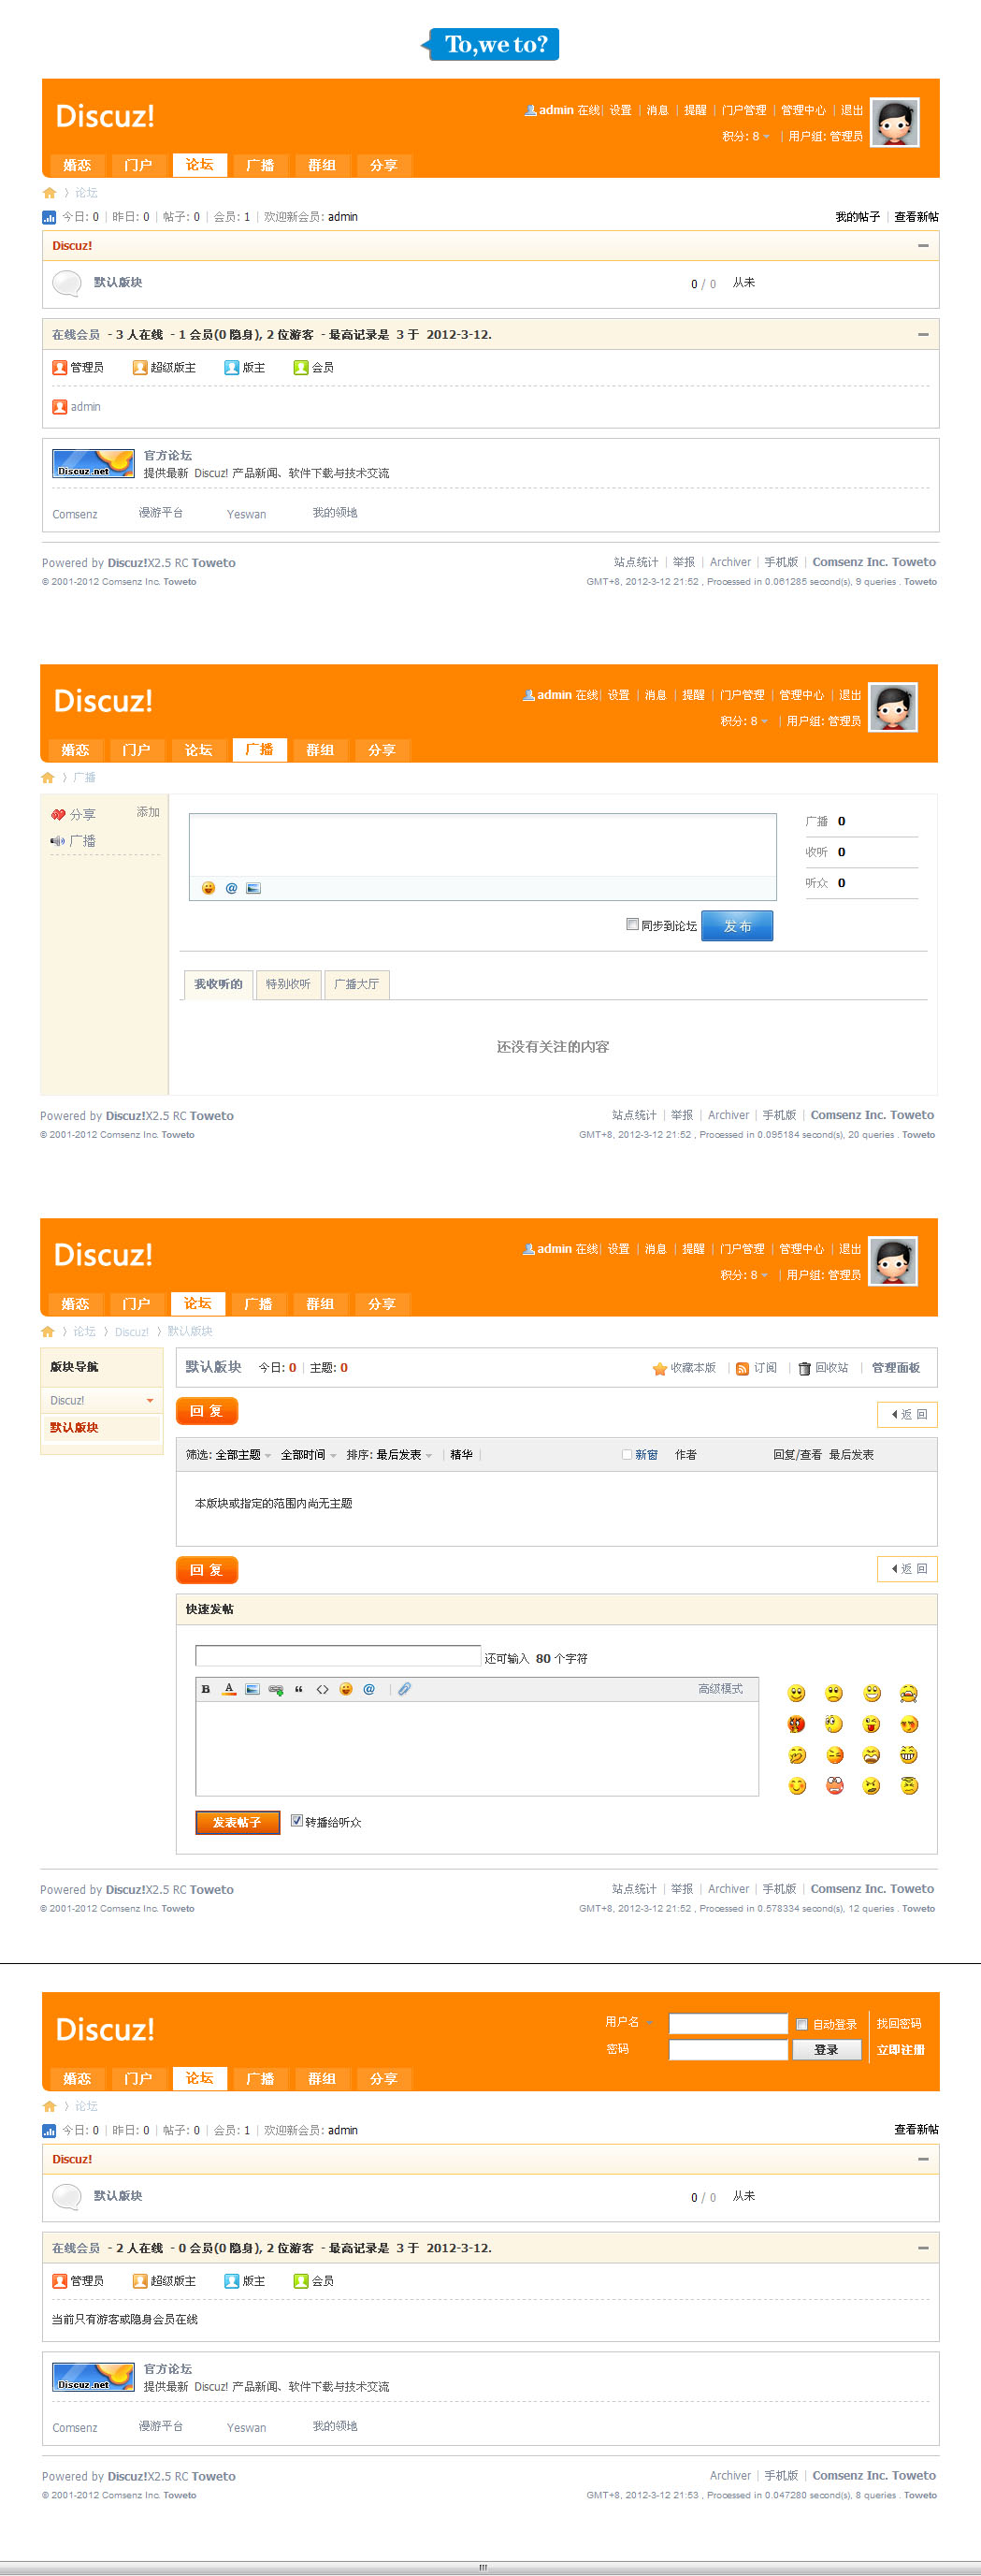Collapse 在线会员 panel showing 3 人在线
Image resolution: width=981 pixels, height=2576 pixels.
(x=923, y=334)
